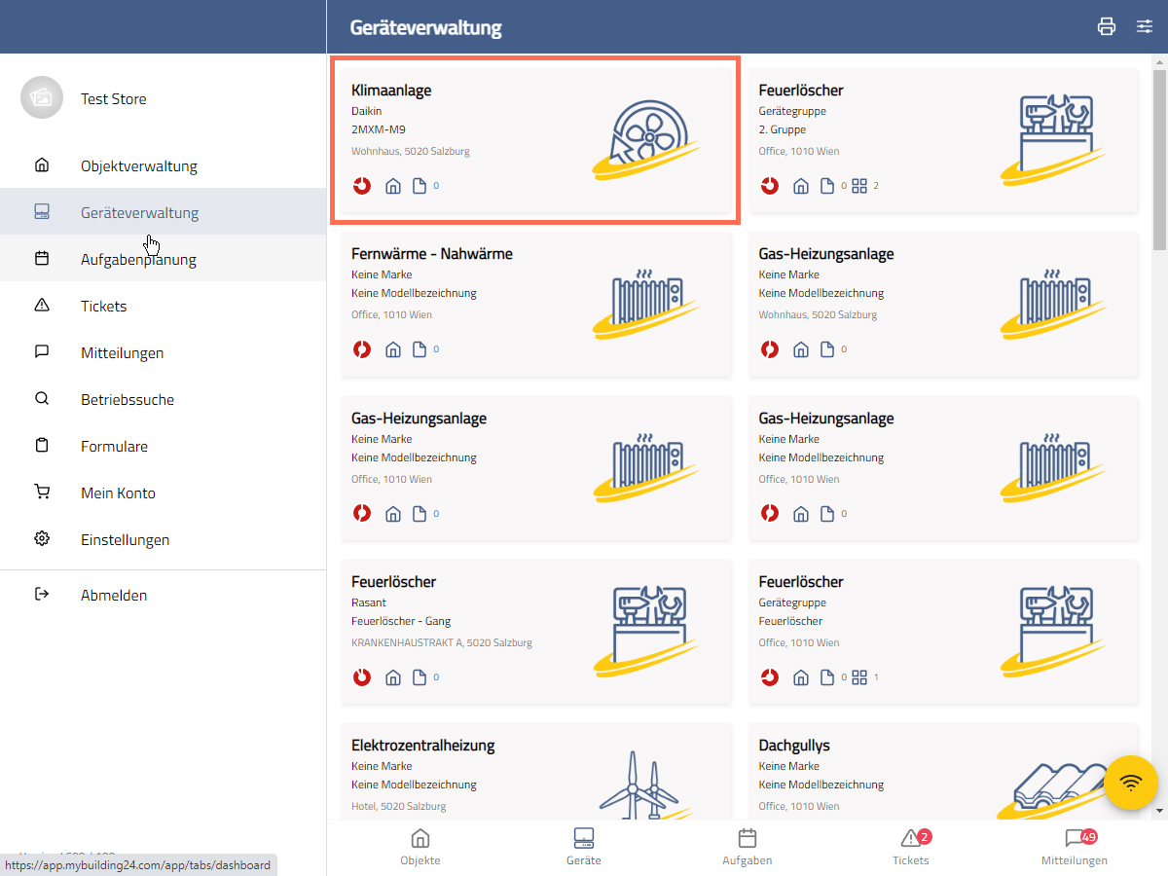Open Objektverwaltung in the sidebar
The height and width of the screenshot is (876, 1168).
[x=138, y=165]
